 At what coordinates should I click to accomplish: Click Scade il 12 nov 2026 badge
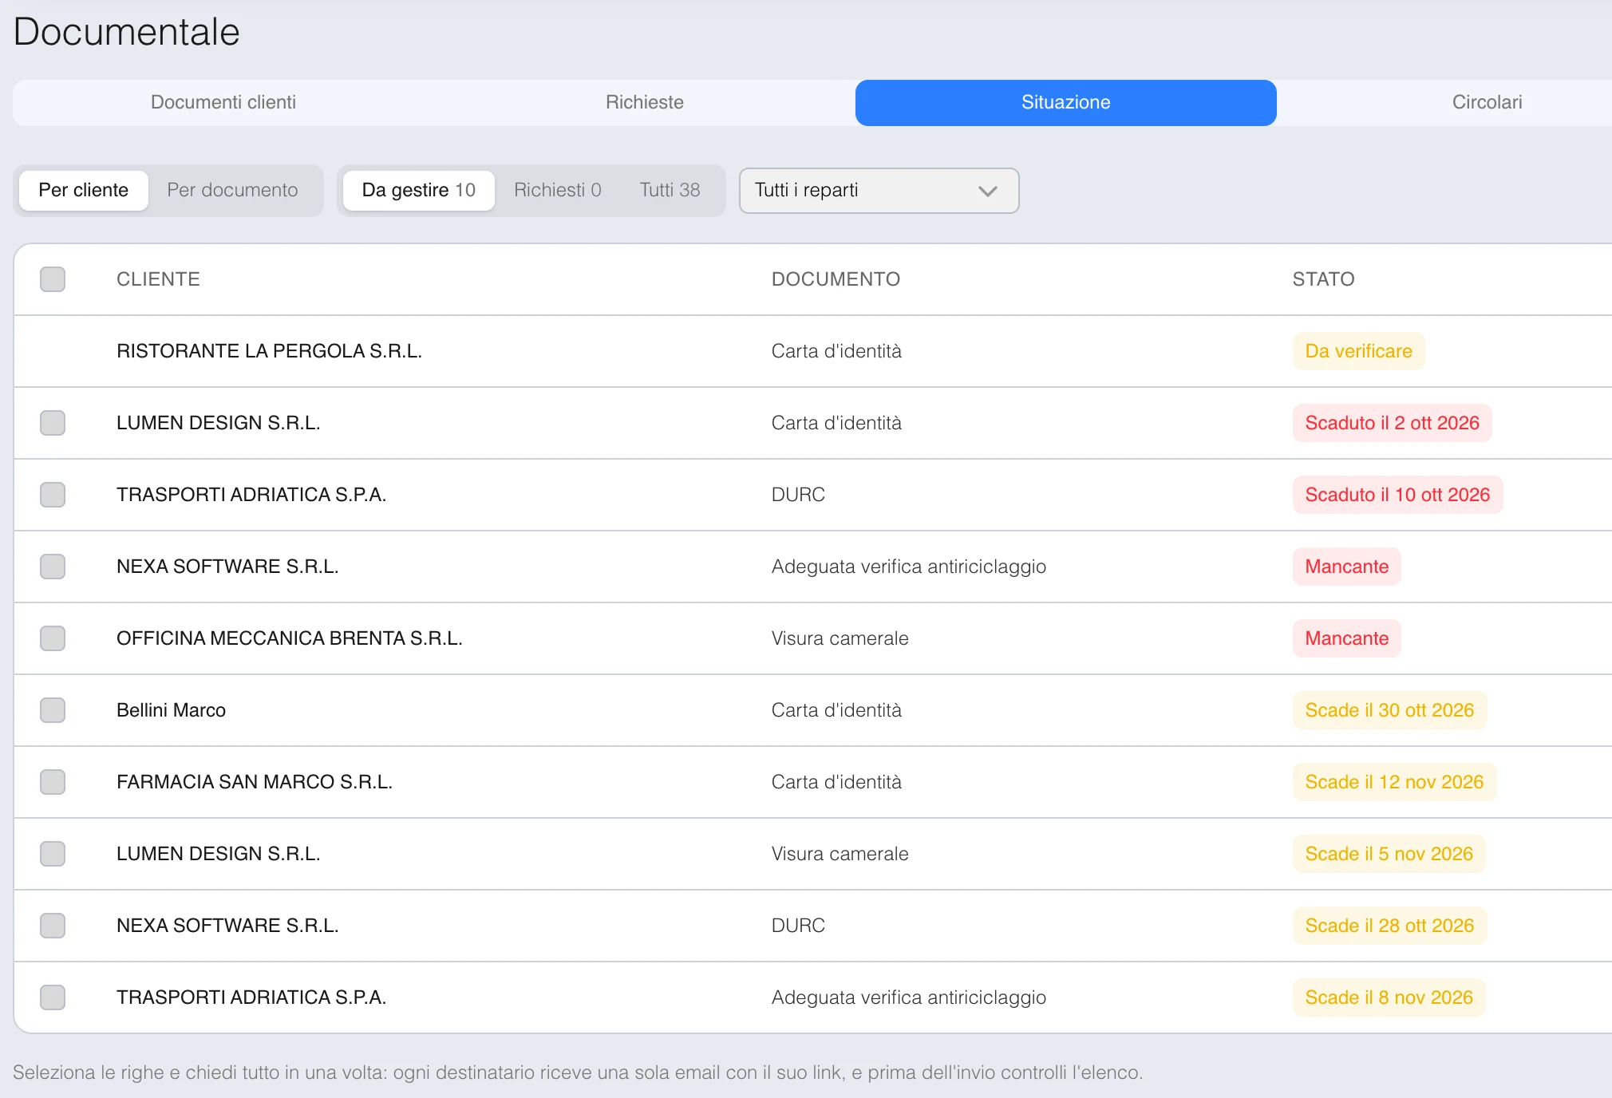[x=1394, y=782]
